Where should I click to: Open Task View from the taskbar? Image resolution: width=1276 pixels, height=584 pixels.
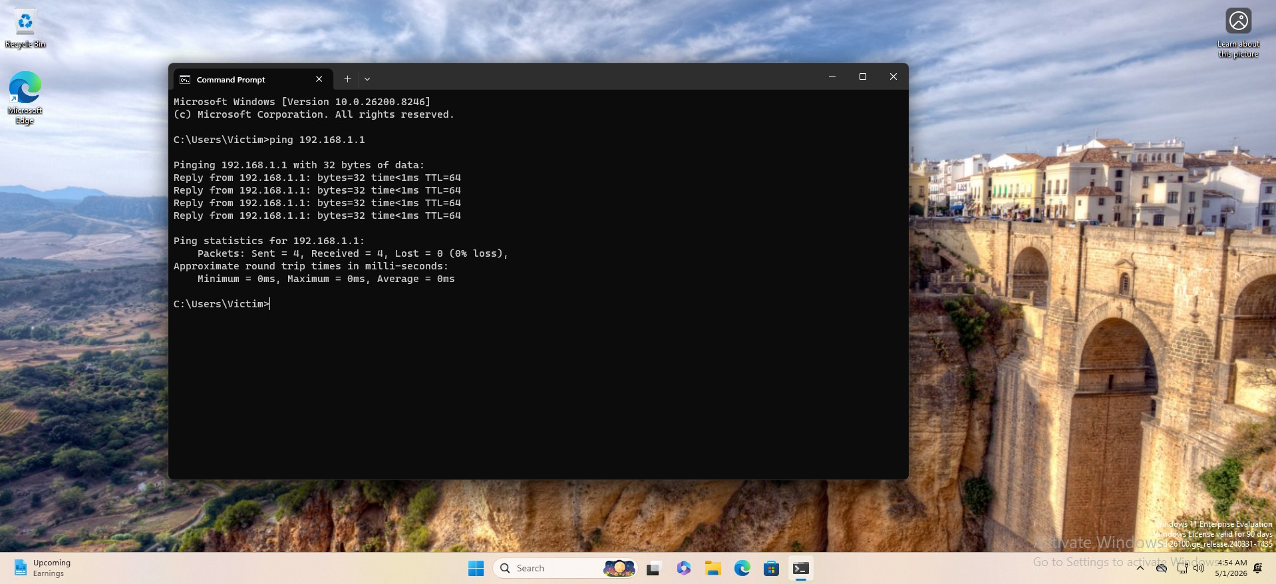coord(653,568)
